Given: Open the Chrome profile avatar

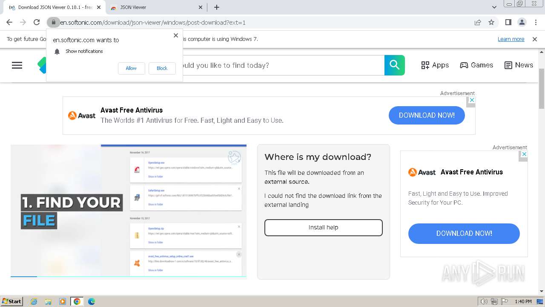Looking at the screenshot, I should tap(522, 22).
